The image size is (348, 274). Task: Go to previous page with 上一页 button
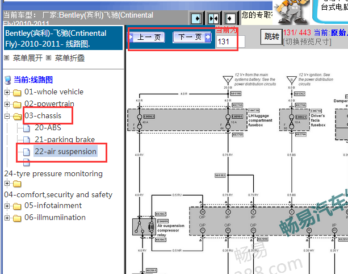147,37
